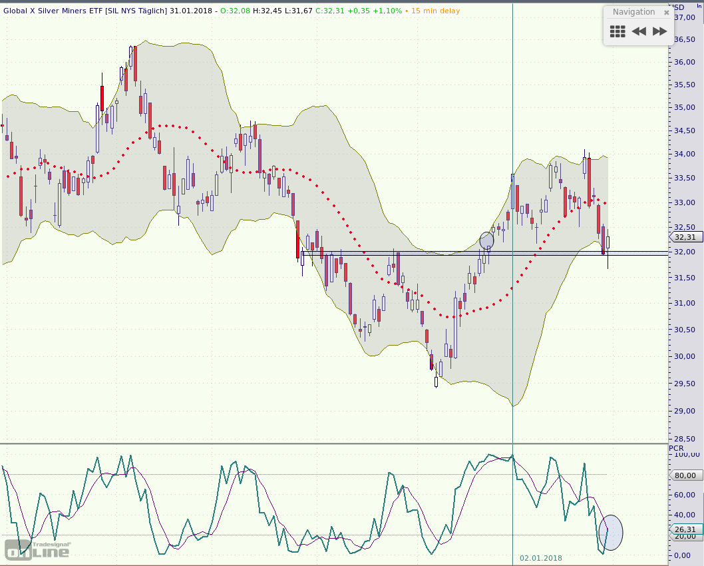Click the current price tag 32,31
The width and height of the screenshot is (704, 566).
point(685,237)
